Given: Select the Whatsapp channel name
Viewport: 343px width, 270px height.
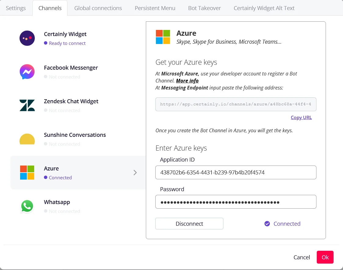Looking at the screenshot, I should pos(57,202).
